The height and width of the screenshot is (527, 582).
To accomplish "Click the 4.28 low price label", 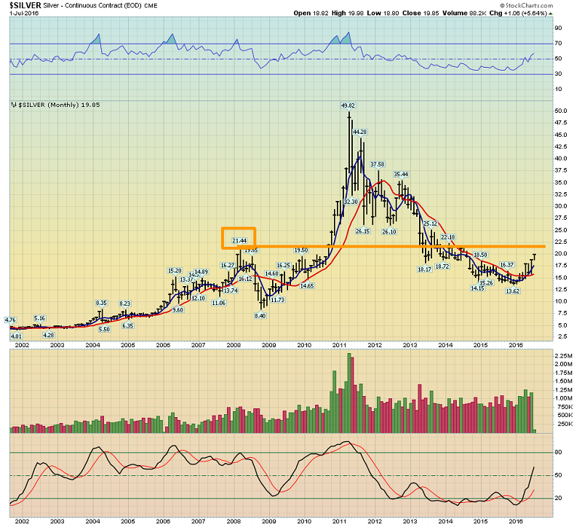I will (x=49, y=335).
